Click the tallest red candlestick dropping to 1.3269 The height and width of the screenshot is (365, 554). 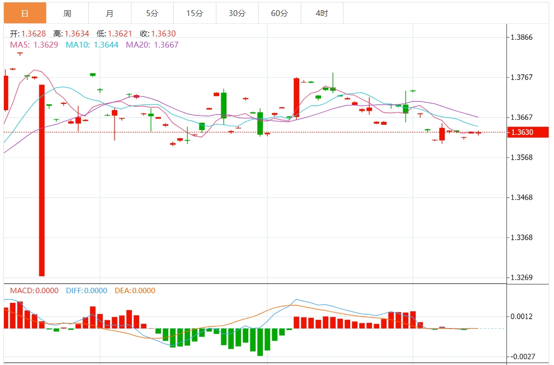pos(42,180)
